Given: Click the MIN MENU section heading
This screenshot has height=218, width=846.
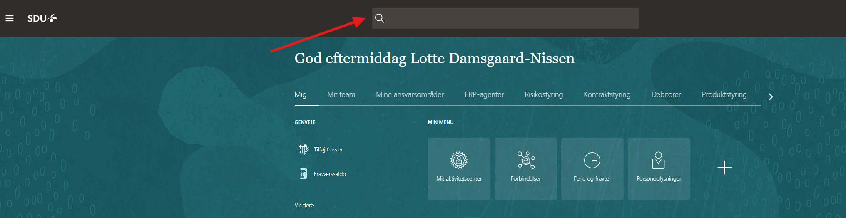Looking at the screenshot, I should click(x=440, y=122).
